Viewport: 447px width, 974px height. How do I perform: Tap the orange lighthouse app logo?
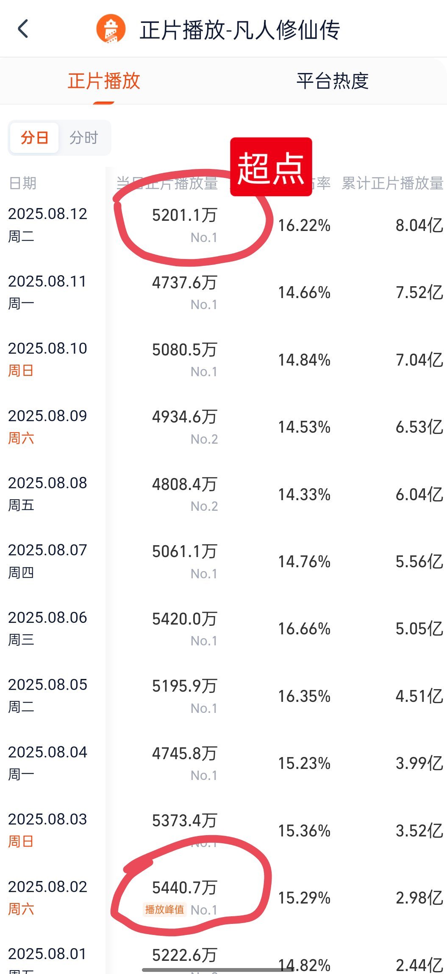[111, 29]
